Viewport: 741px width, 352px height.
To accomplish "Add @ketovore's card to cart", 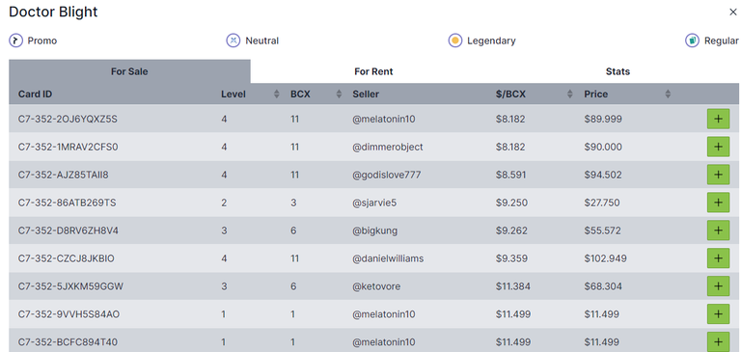I will [x=718, y=285].
